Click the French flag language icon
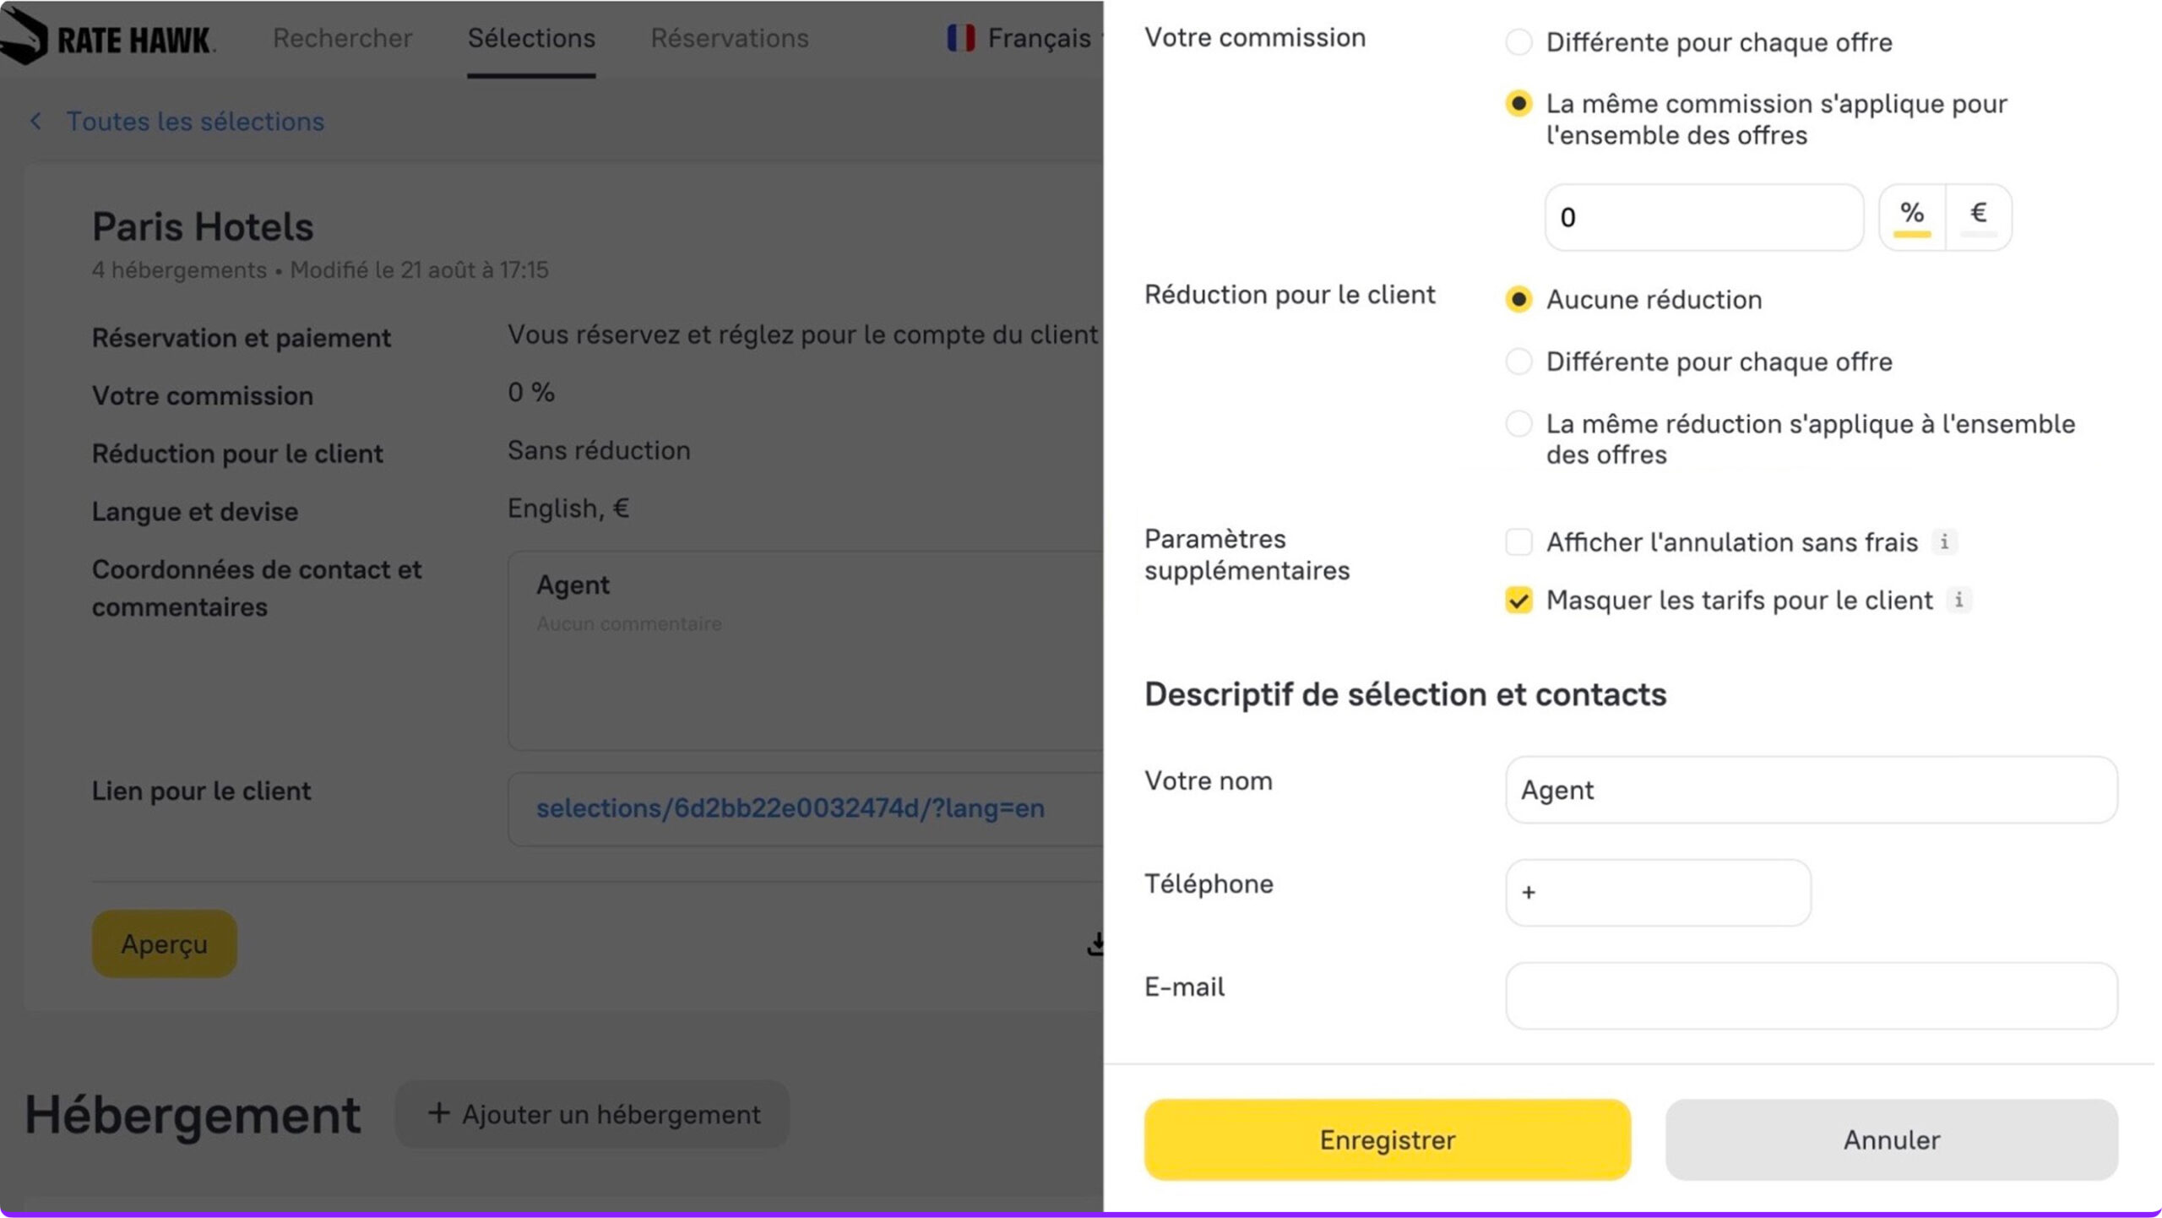Viewport: 2162px width, 1218px height. pyautogui.click(x=961, y=38)
